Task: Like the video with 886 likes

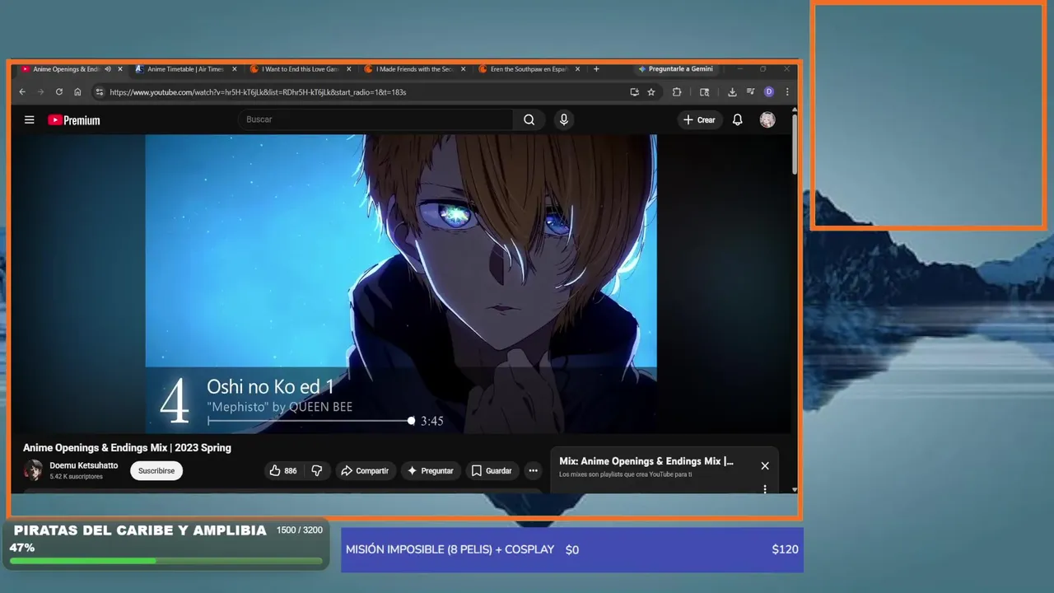Action: coord(284,470)
